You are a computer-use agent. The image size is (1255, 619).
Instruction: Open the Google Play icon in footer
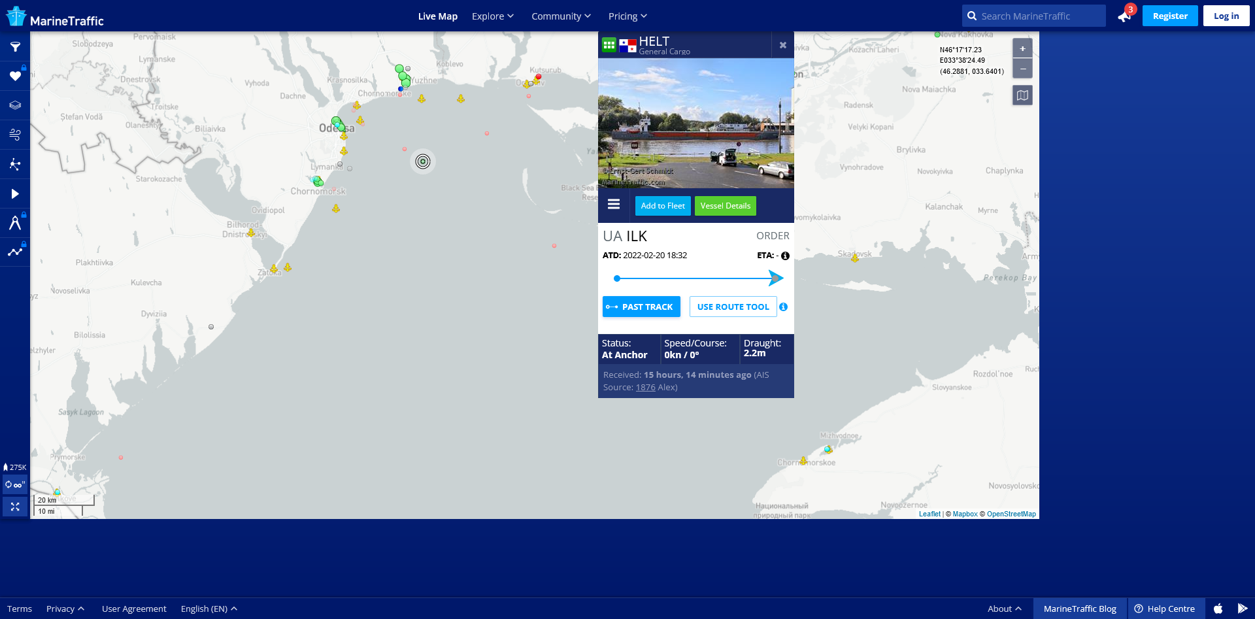pos(1243,609)
